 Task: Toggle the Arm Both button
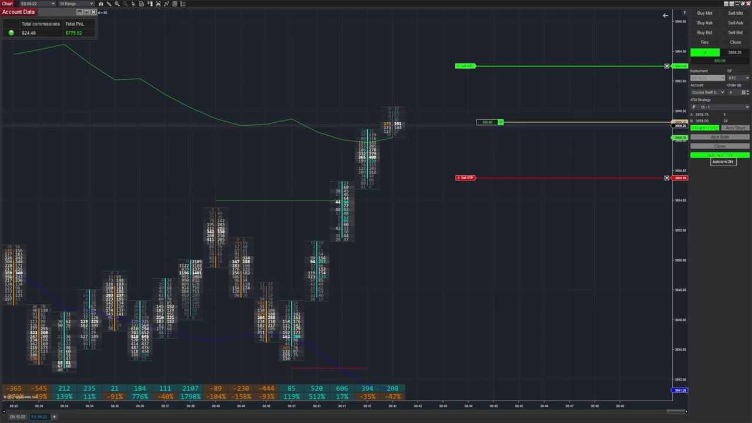click(x=720, y=137)
